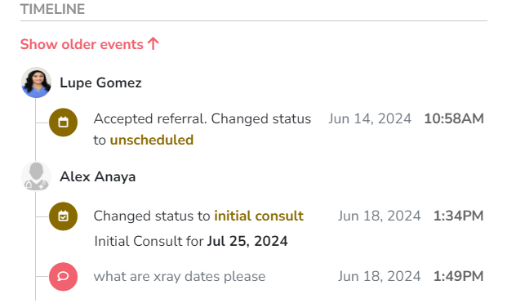Image resolution: width=507 pixels, height=303 pixels.
Task: Click the calendar icon for accepted referral
Action: click(x=63, y=123)
